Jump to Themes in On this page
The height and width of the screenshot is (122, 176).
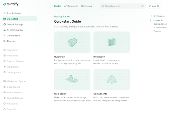pyautogui.click(x=157, y=31)
